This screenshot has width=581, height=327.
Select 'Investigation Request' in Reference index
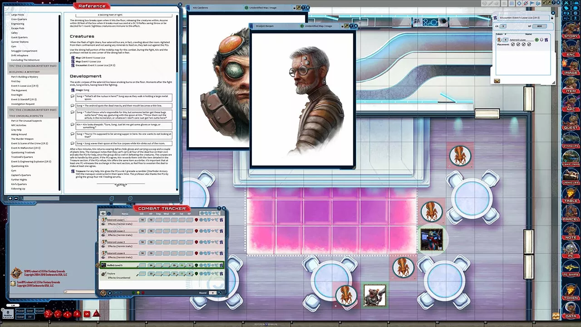point(23,104)
